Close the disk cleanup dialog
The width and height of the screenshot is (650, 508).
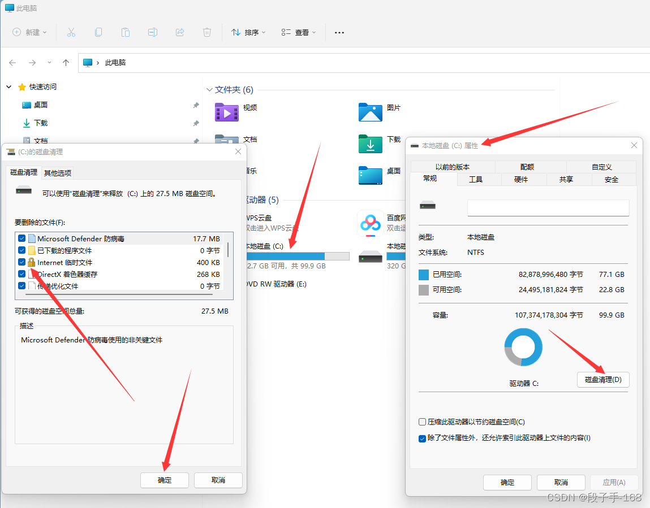coord(238,151)
